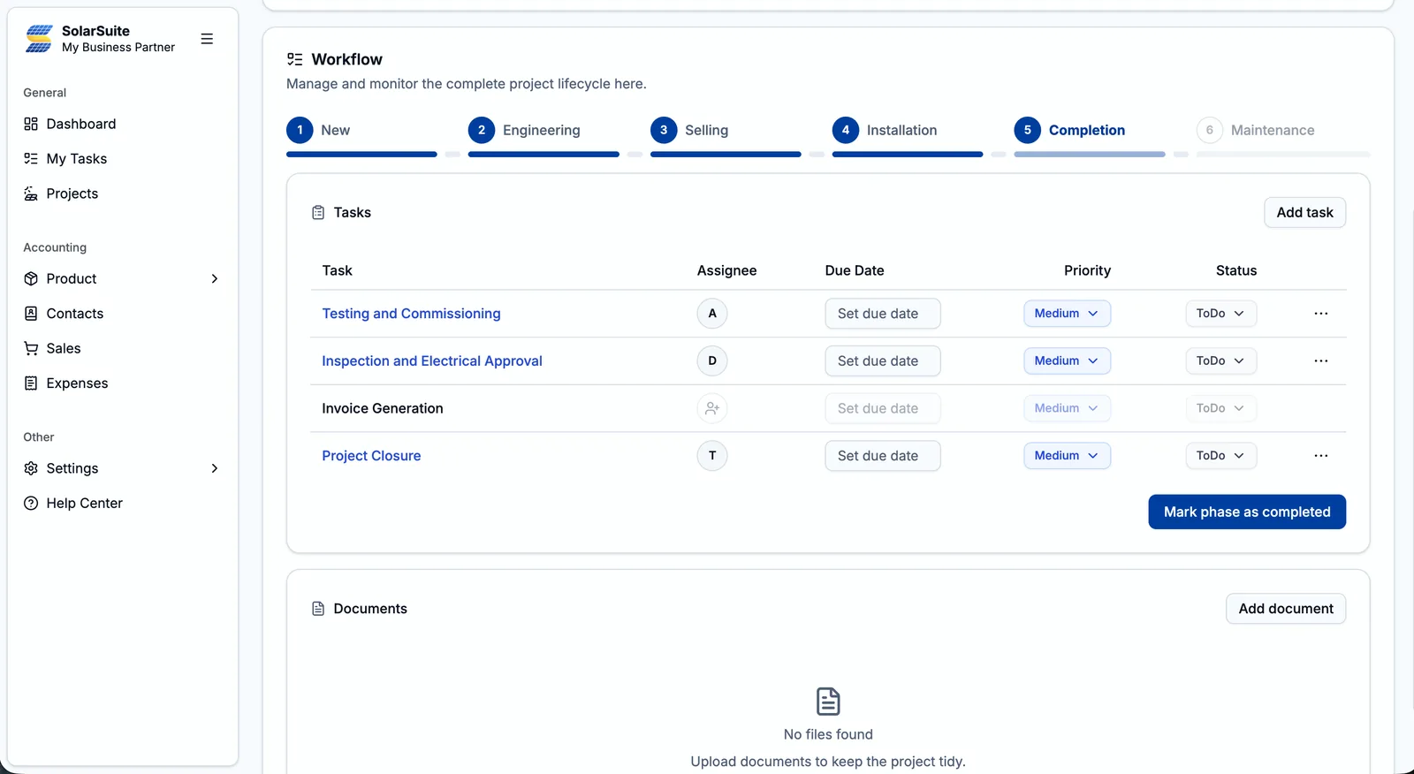Click the Add document button
This screenshot has height=774, width=1414.
1286,609
